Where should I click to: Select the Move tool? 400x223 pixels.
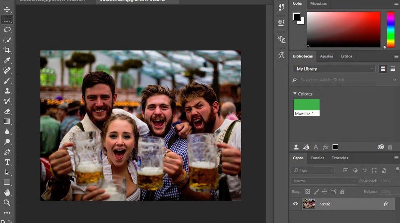pyautogui.click(x=7, y=9)
